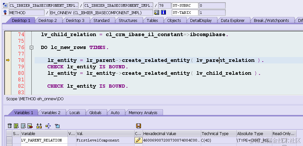303x146 pixels.
Task: Collapse the DO loop block at line 76
Action: 31,47
